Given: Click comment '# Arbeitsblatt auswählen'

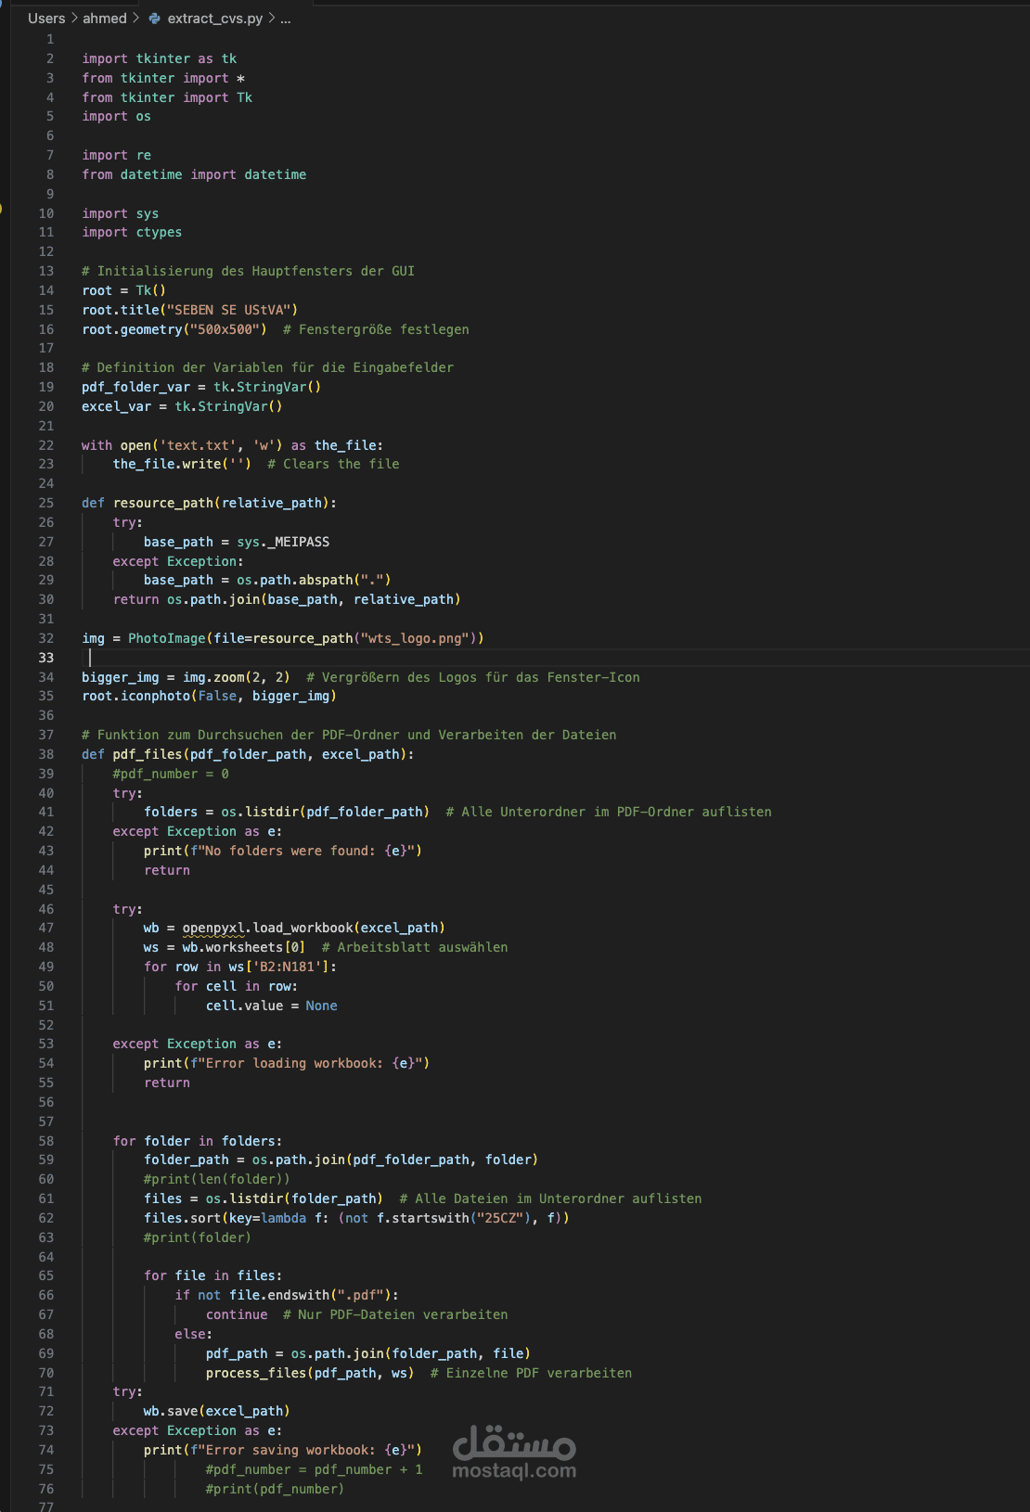Looking at the screenshot, I should click(x=415, y=947).
